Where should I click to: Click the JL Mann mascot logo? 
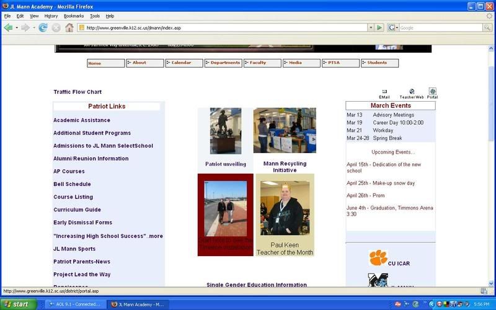tap(378, 280)
